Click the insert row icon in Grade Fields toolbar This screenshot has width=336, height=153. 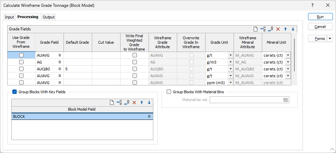[263, 29]
